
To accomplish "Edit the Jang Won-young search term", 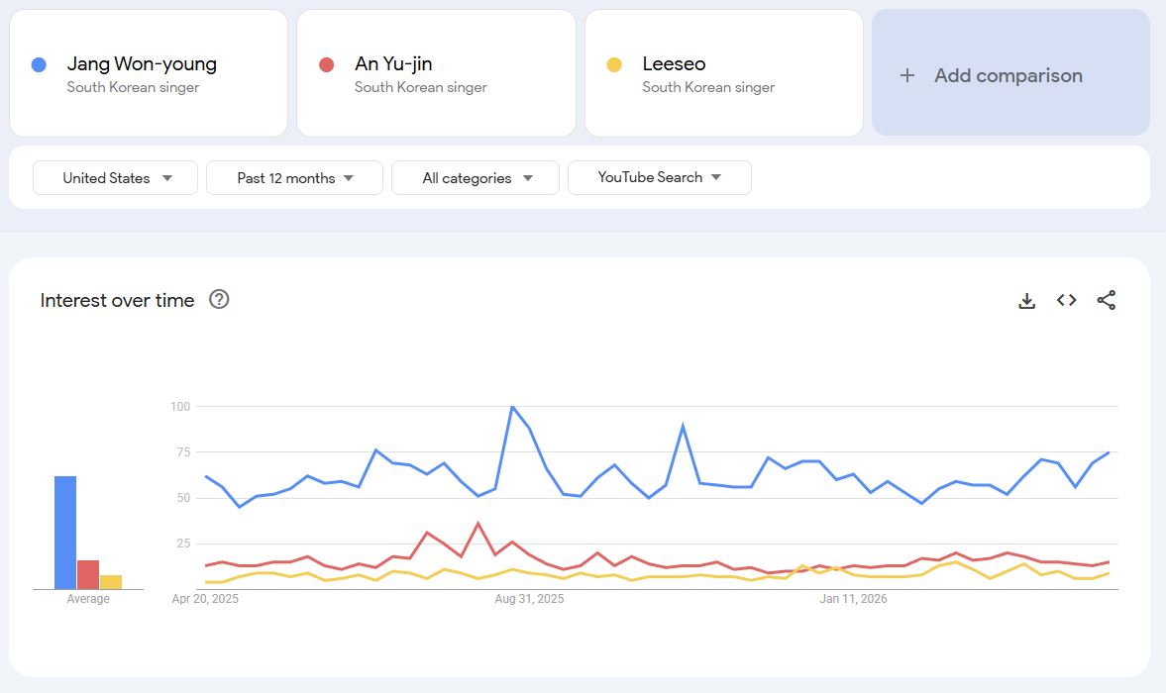I will pos(142,64).
